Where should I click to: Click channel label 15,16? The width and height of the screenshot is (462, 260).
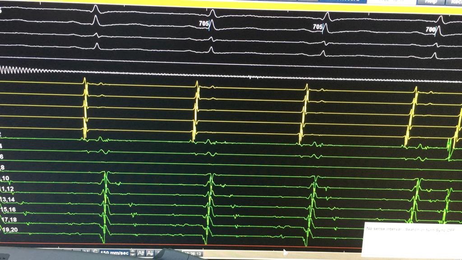coord(8,209)
